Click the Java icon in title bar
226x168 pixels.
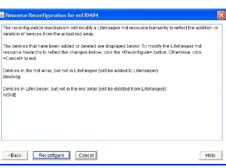point(2,15)
